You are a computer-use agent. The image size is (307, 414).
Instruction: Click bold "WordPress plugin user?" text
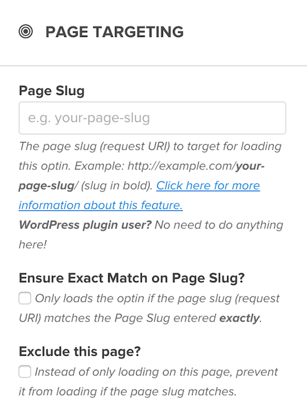coord(85,225)
